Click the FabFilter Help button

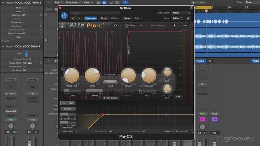[184, 25]
